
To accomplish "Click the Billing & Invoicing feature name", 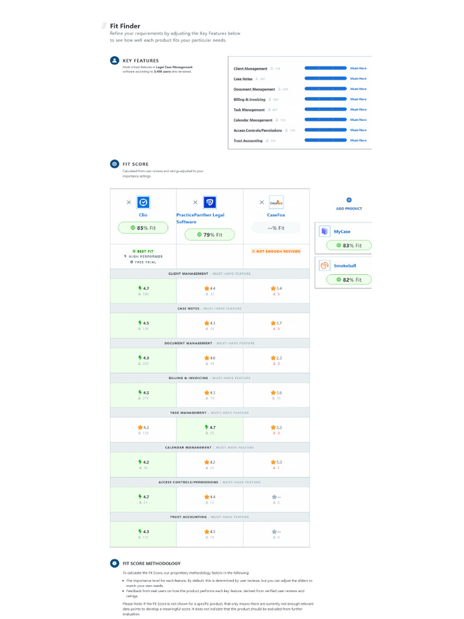I will click(250, 100).
